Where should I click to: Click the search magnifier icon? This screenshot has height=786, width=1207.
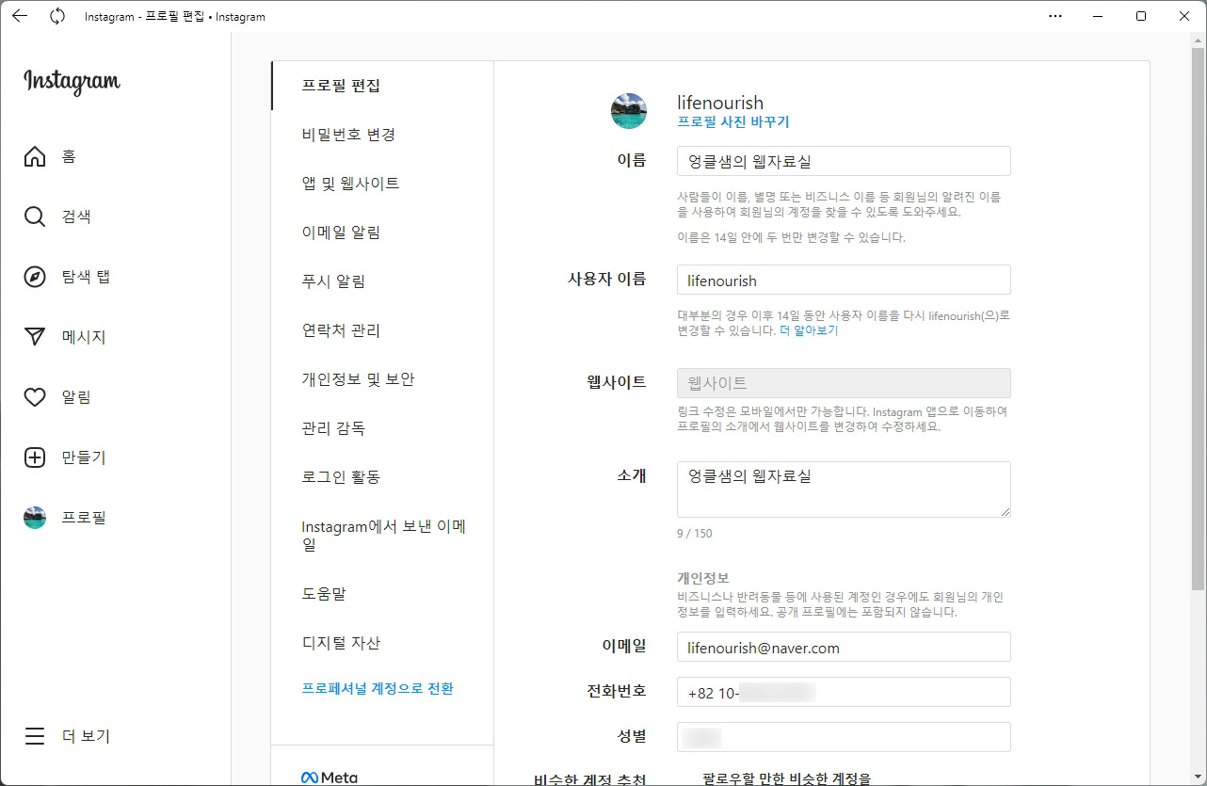[x=35, y=217]
